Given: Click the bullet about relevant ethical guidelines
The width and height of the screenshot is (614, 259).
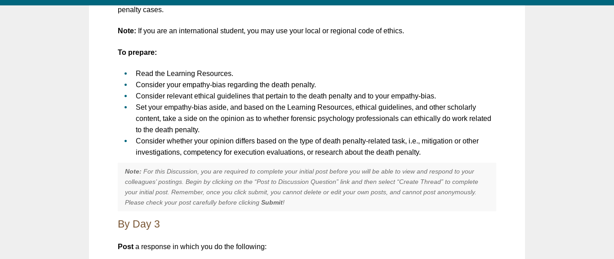Looking at the screenshot, I should click(x=286, y=96).
